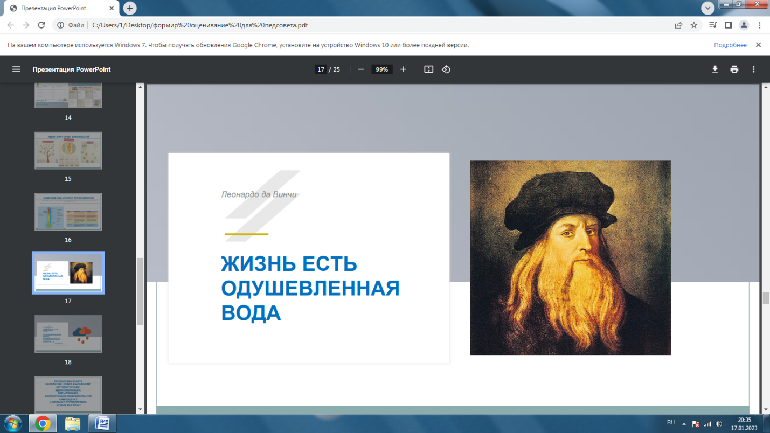The height and width of the screenshot is (433, 770).
Task: Click the Леонардо да Винчи caption
Action: (259, 194)
